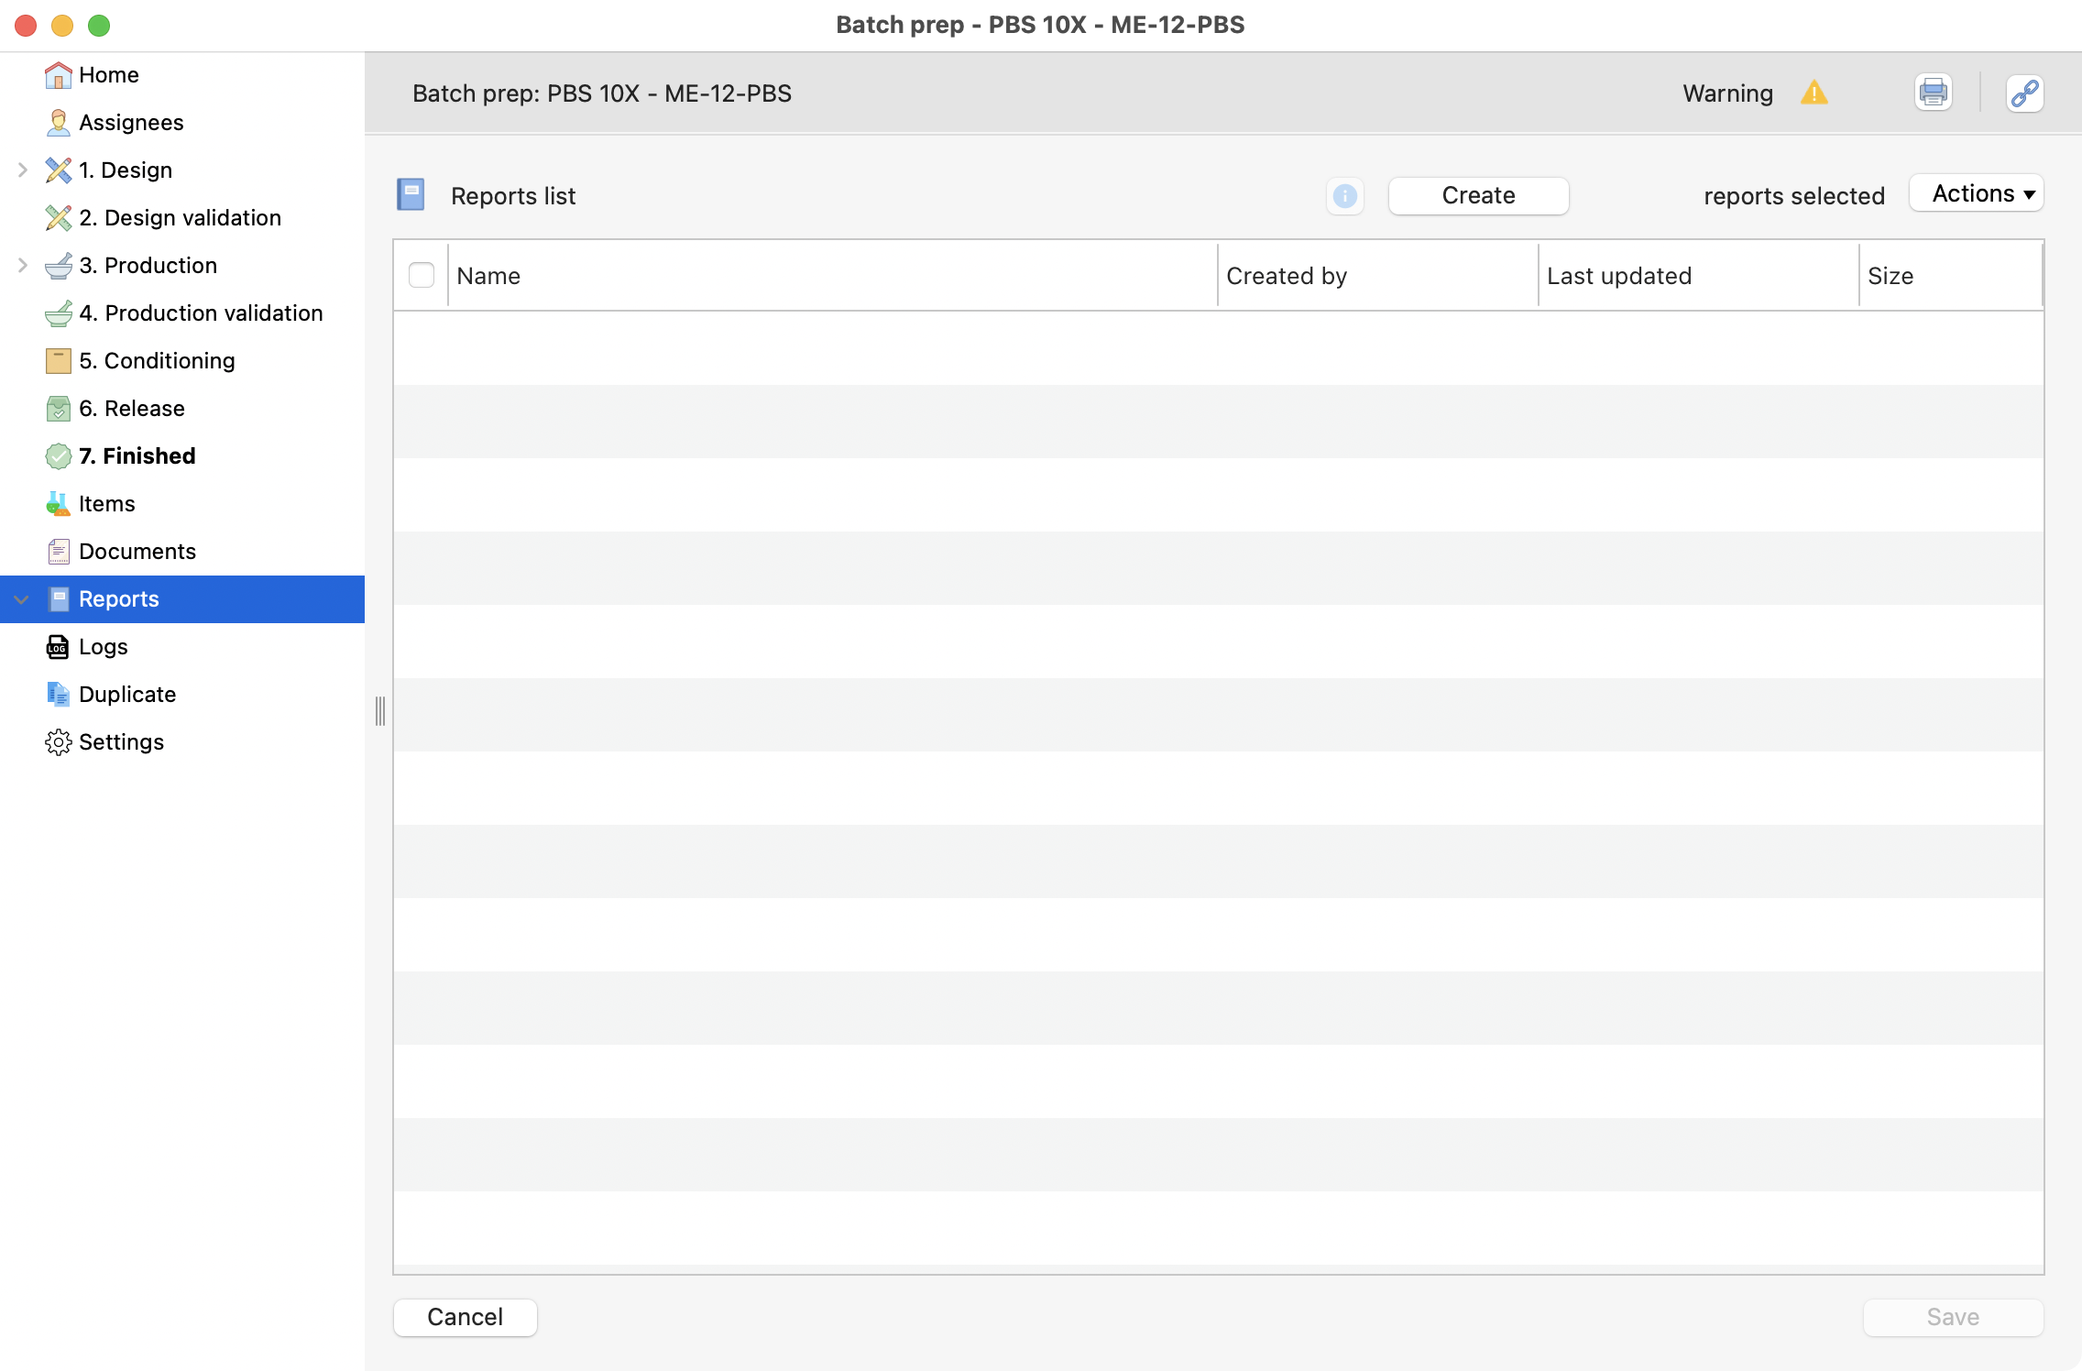Click the yellow Warning triangle icon

click(x=1814, y=93)
